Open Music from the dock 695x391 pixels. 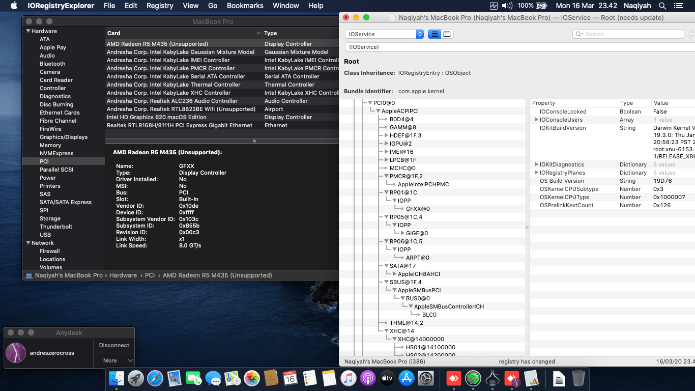pyautogui.click(x=349, y=378)
